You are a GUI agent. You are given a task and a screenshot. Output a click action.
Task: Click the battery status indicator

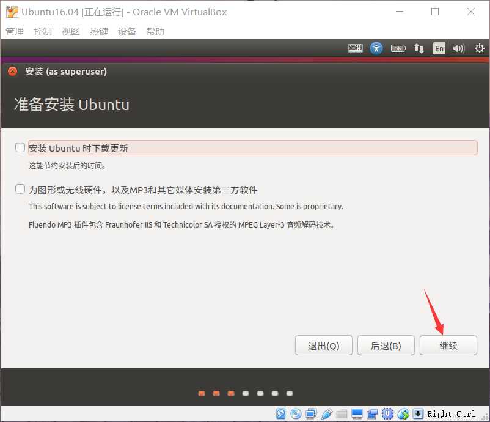tap(398, 48)
